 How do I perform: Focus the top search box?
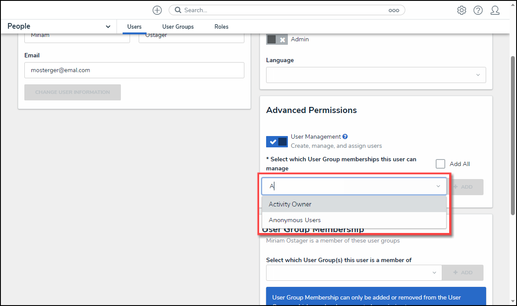(287, 10)
